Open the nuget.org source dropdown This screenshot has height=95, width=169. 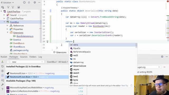[149, 67]
